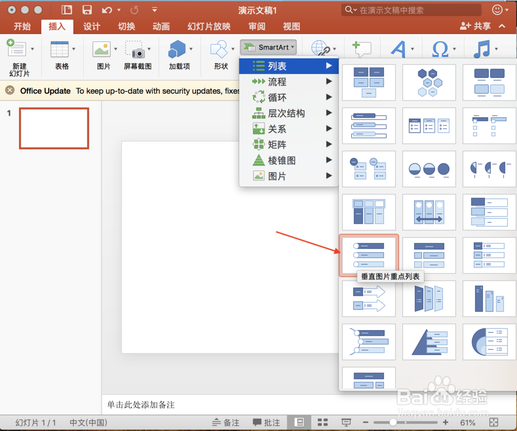Image resolution: width=517 pixels, height=431 pixels.
Task: Click the Audio music note icon
Action: pyautogui.click(x=482, y=49)
